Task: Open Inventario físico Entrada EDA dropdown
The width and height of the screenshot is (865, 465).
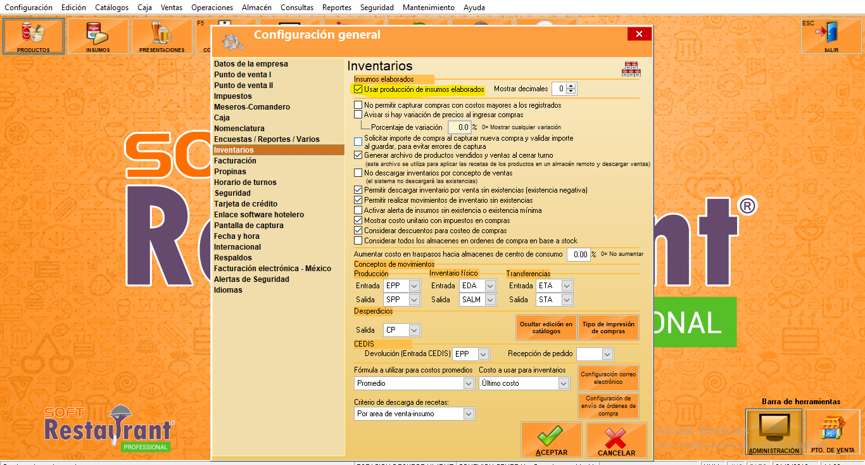Action: pyautogui.click(x=490, y=286)
